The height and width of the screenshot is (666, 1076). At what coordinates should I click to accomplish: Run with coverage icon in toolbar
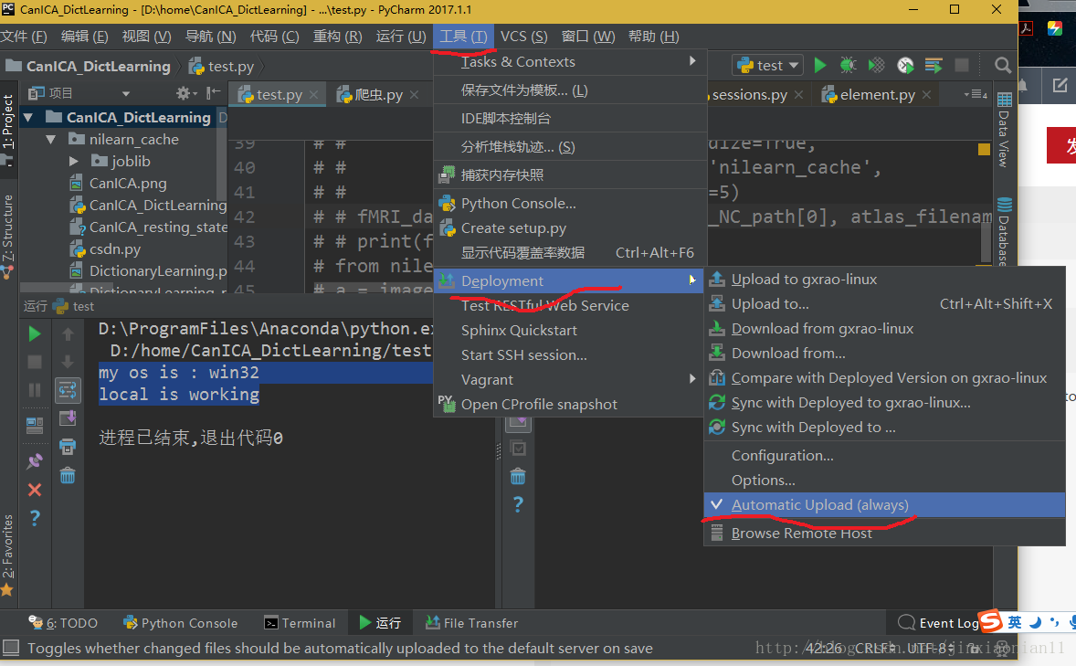pyautogui.click(x=876, y=65)
